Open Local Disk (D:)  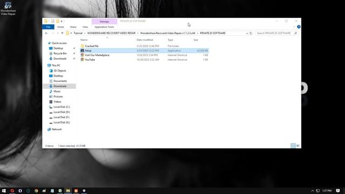click(61, 112)
